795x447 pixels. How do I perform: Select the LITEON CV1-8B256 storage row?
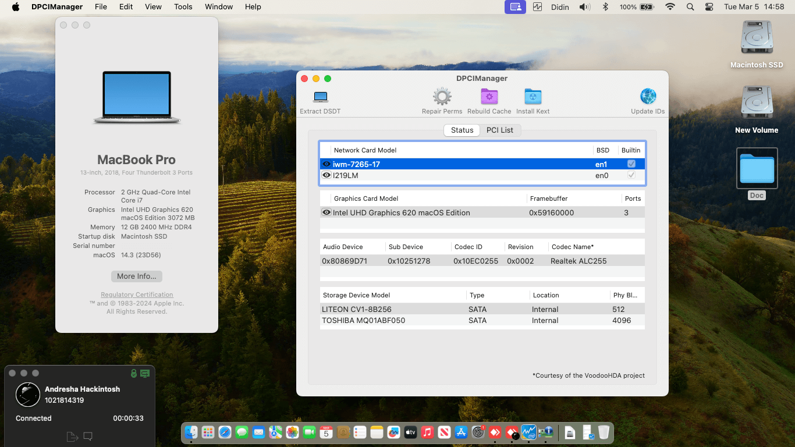(x=482, y=309)
